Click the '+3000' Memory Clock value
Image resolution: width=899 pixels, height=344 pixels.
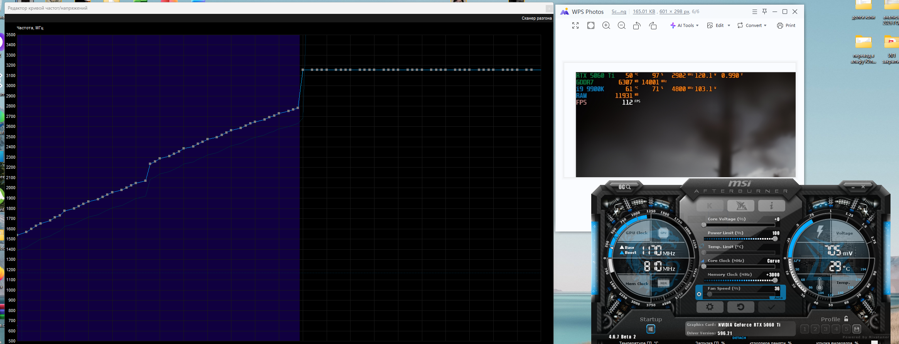[x=773, y=275]
